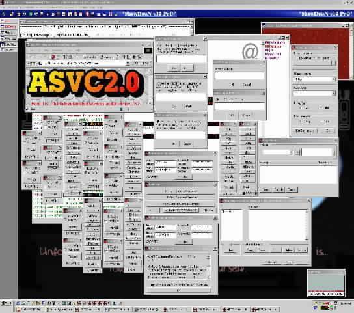Click the down arrow of the ASVC page scrollbar

pyautogui.click(x=149, y=103)
